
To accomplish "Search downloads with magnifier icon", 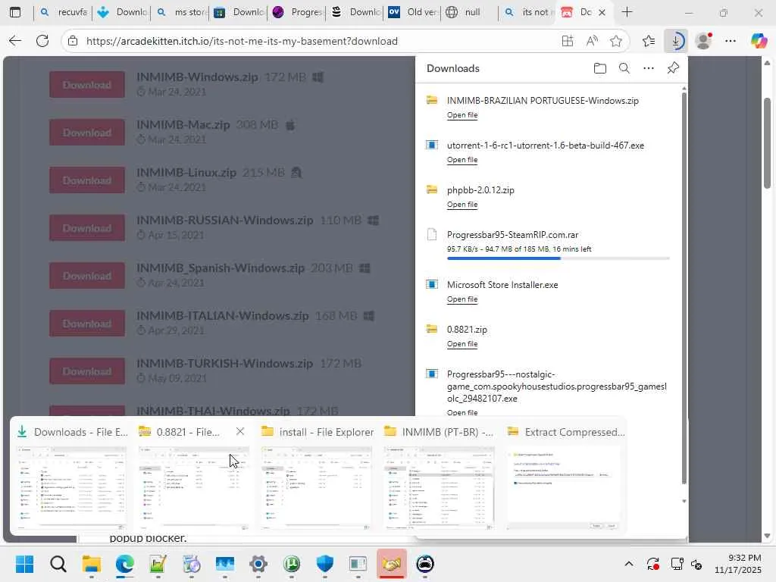I will [x=624, y=68].
